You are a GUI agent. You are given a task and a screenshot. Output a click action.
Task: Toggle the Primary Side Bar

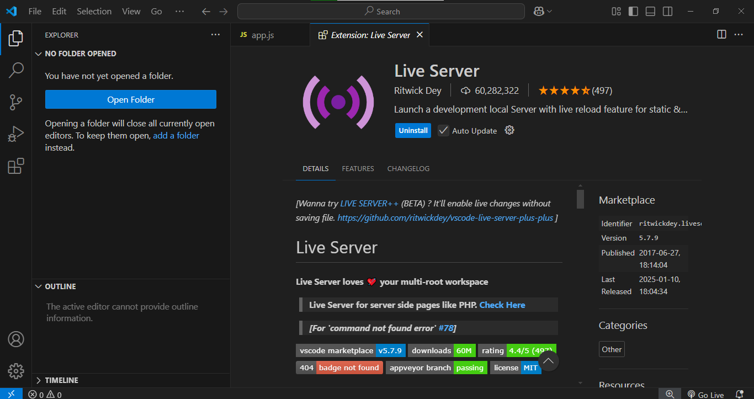click(x=634, y=11)
